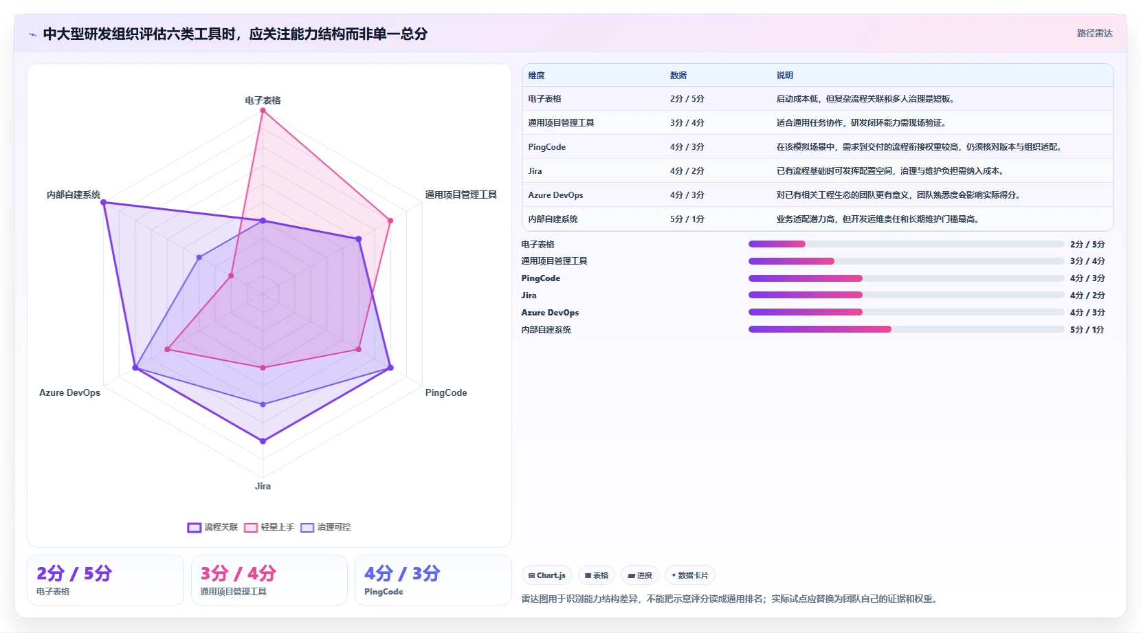Select the 电子表格 table row cell

[544, 99]
